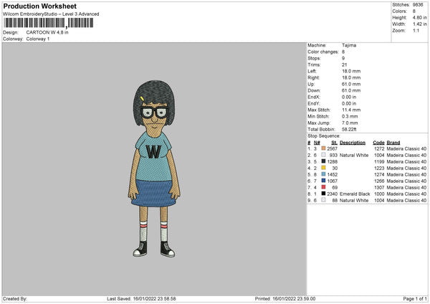Click the 'Code' column header
This screenshot has height=304, width=430.
click(x=378, y=143)
